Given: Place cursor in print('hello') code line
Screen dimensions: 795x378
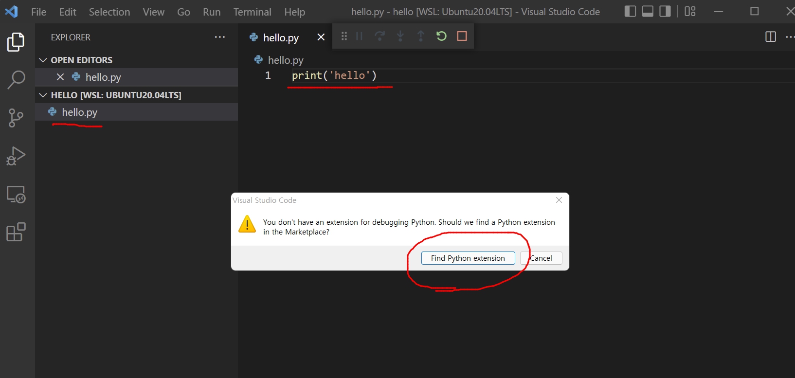Looking at the screenshot, I should coord(334,75).
